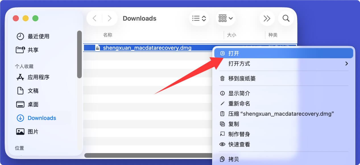Image resolution: width=360 pixels, height=165 pixels.
Task: Click the forward navigation arrow
Action: tap(109, 18)
